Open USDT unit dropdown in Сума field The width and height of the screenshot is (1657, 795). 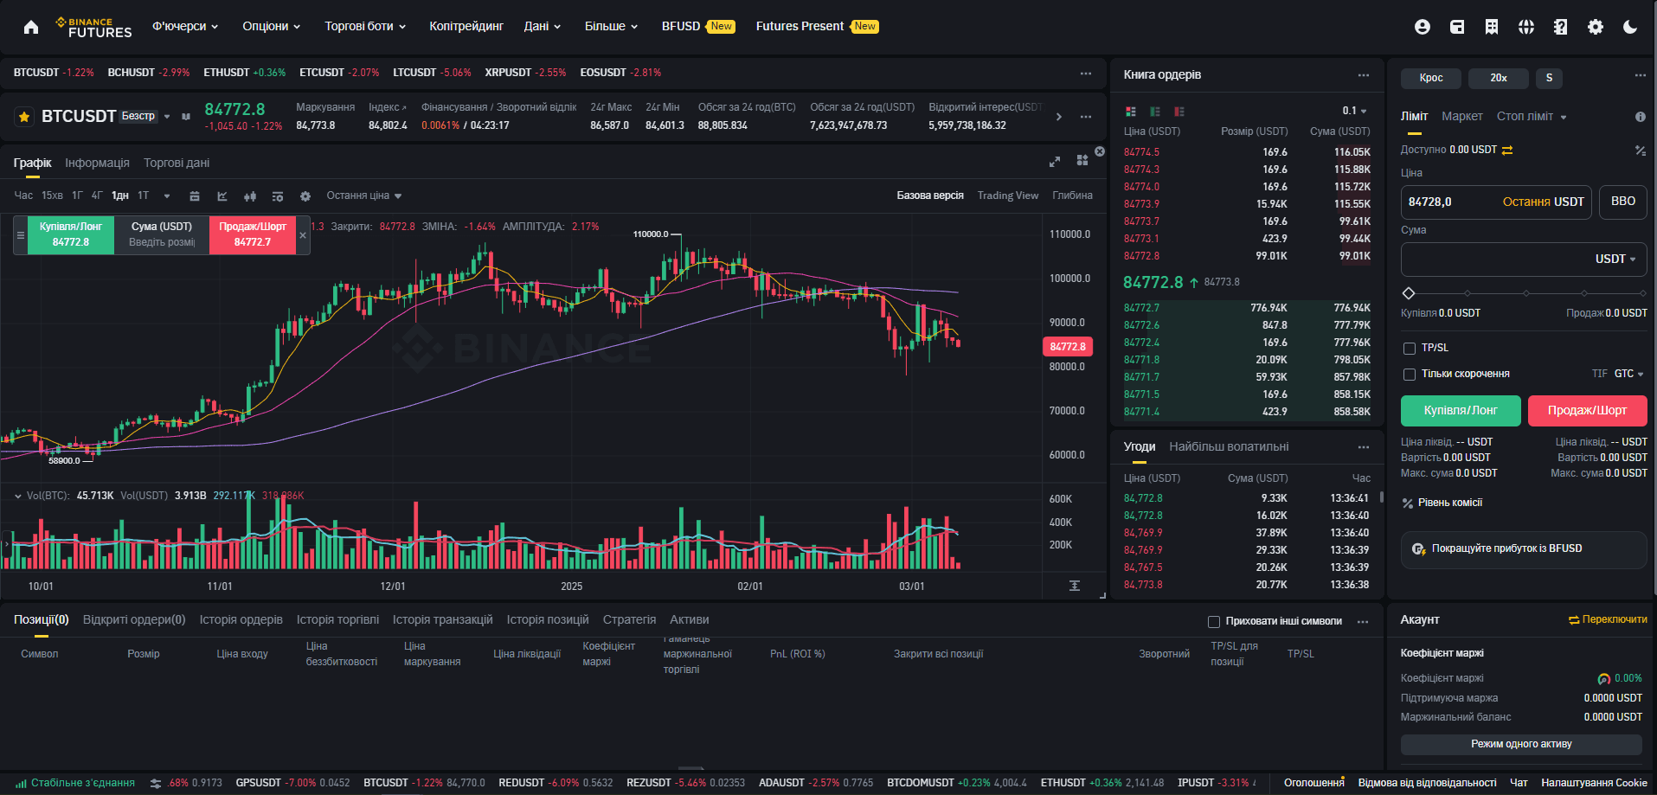point(1615,260)
